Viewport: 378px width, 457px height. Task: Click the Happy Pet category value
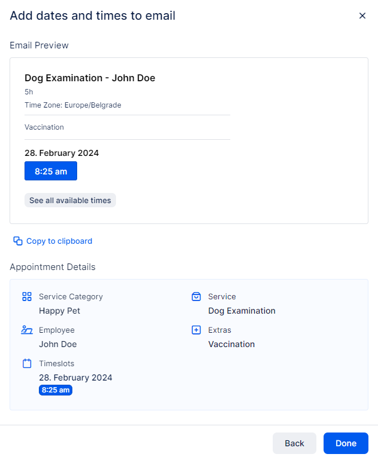[59, 311]
